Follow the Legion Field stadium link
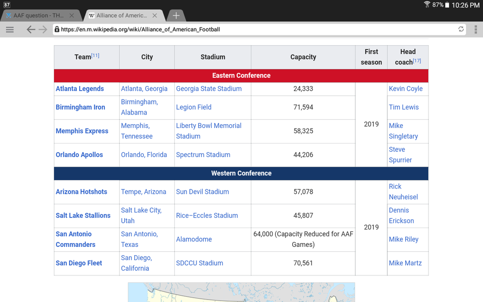This screenshot has height=302, width=483. (x=194, y=107)
